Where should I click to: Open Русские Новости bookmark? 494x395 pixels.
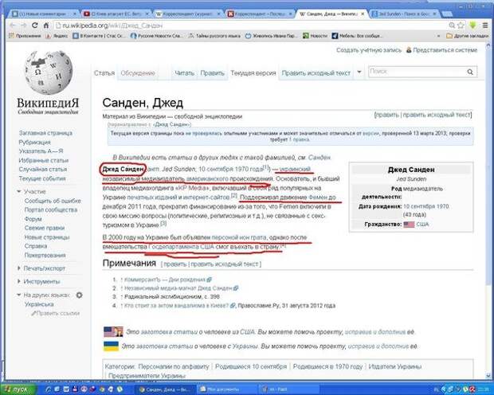[x=156, y=36]
